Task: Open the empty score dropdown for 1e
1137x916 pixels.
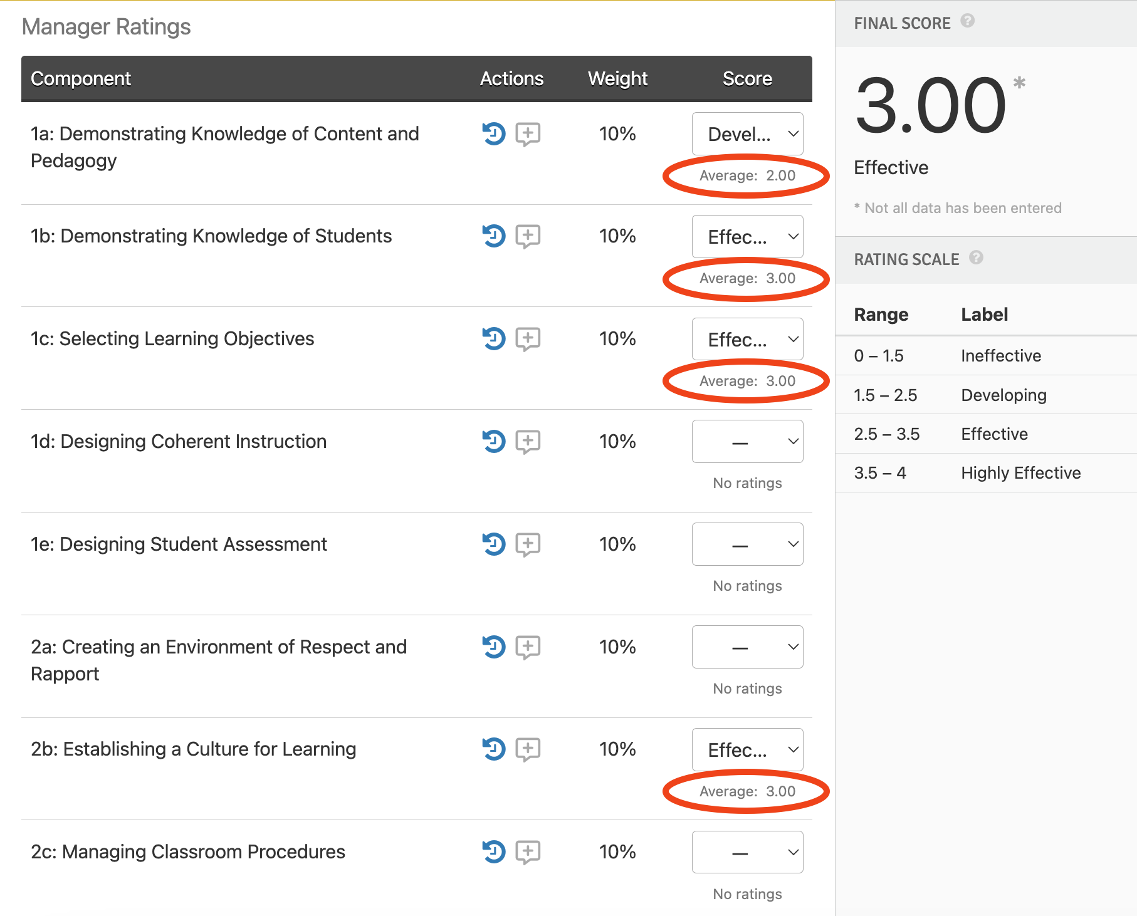Action: pos(747,544)
